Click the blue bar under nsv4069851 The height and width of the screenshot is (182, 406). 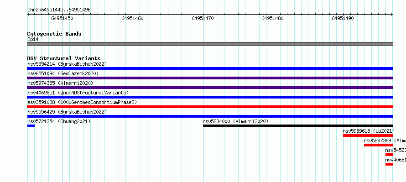[x=210, y=97]
